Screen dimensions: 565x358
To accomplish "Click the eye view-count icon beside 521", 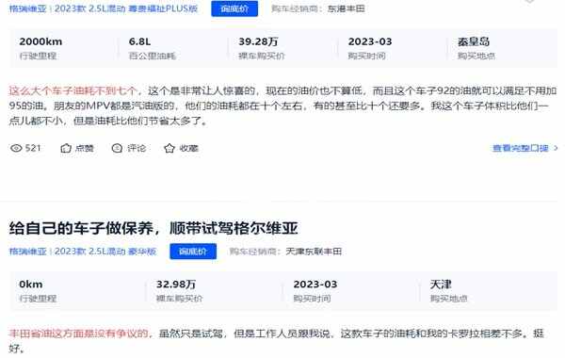I will click(x=16, y=148).
